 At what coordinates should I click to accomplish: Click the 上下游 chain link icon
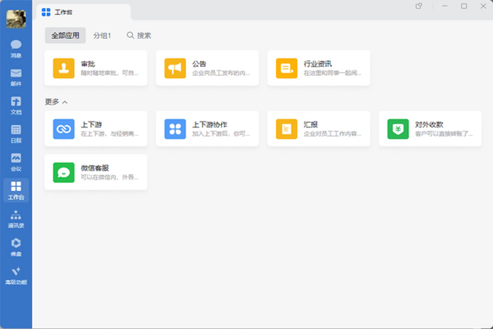(64, 129)
